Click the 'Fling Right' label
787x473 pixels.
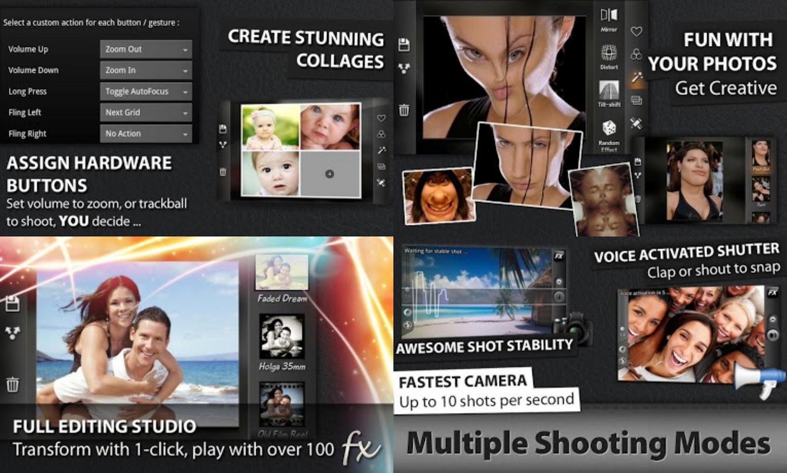28,134
